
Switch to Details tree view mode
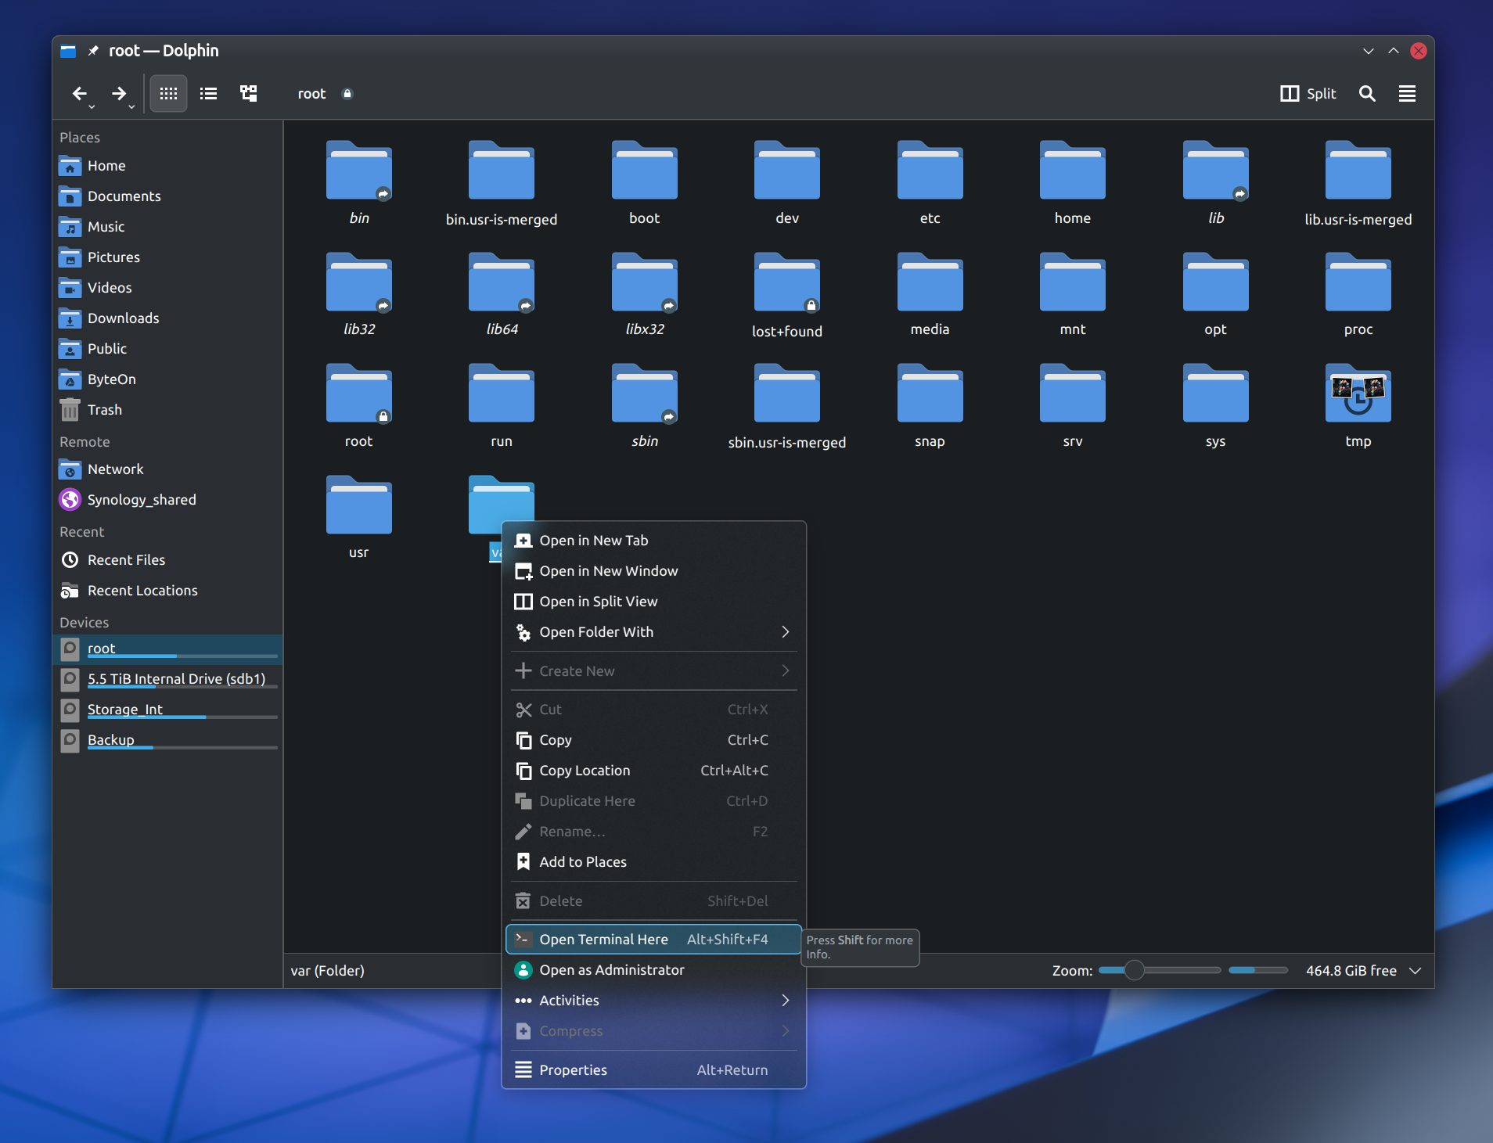click(x=248, y=94)
